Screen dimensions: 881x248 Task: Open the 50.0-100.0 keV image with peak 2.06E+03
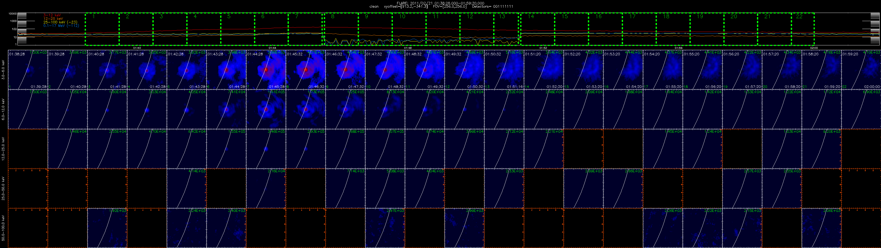[x=821, y=228]
